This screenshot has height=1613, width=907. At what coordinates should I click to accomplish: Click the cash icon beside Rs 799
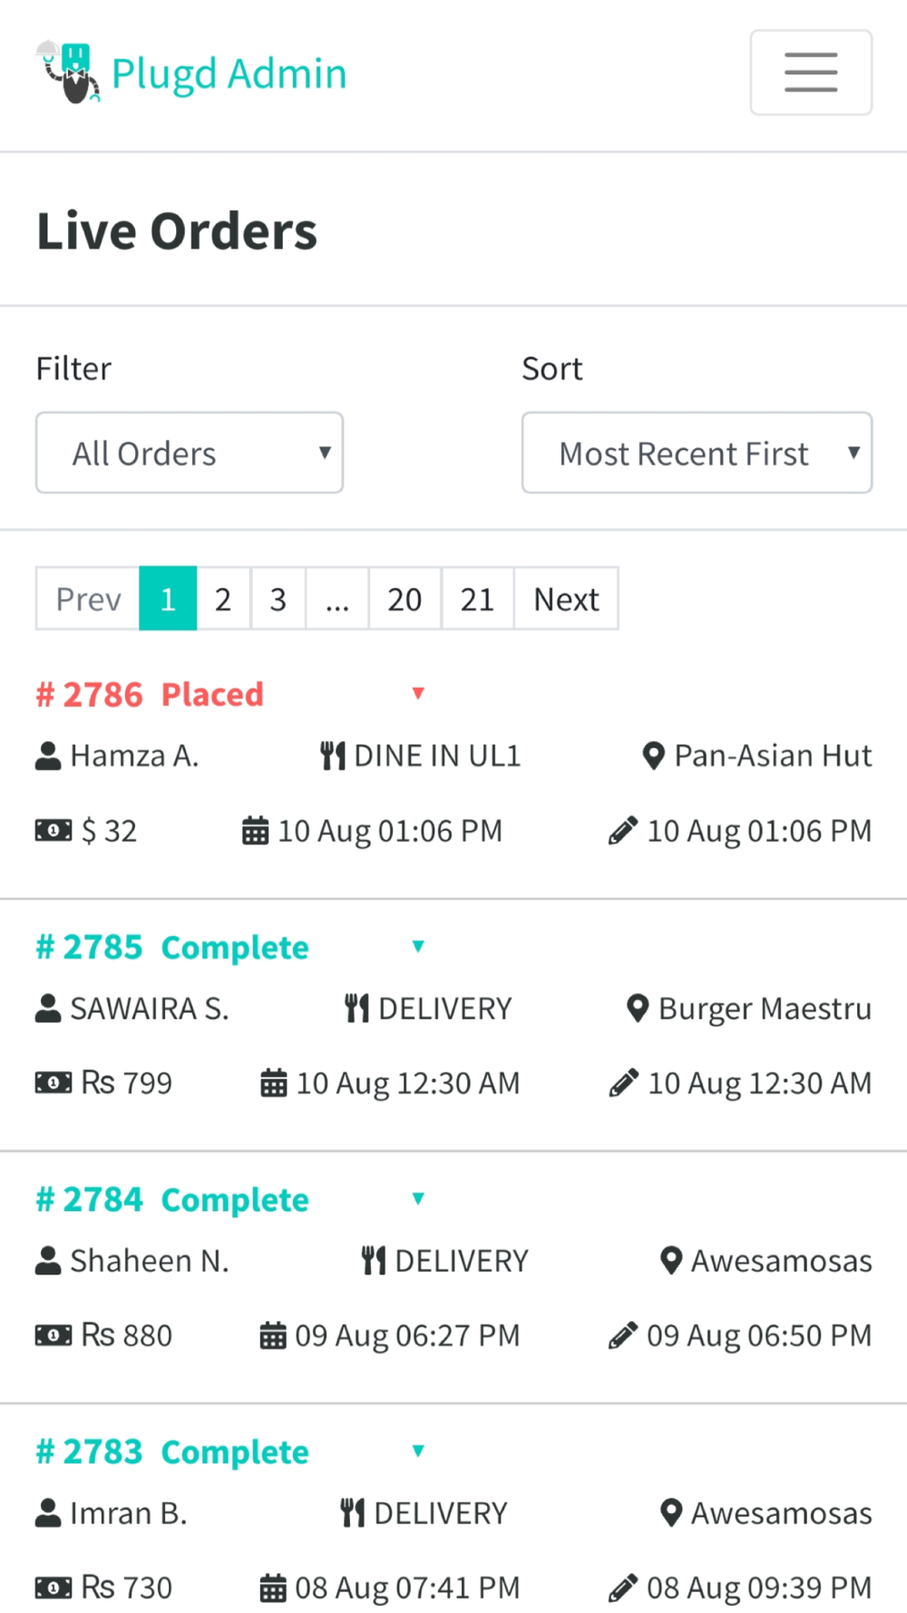[x=54, y=1082]
